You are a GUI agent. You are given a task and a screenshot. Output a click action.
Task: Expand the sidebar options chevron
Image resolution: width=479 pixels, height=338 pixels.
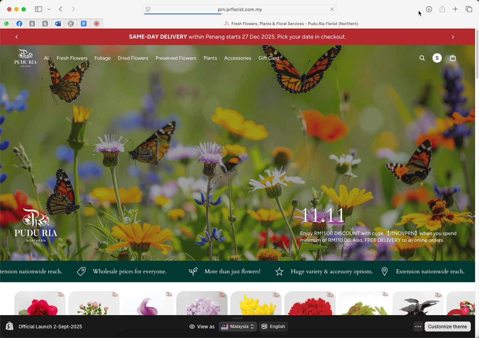[49, 9]
